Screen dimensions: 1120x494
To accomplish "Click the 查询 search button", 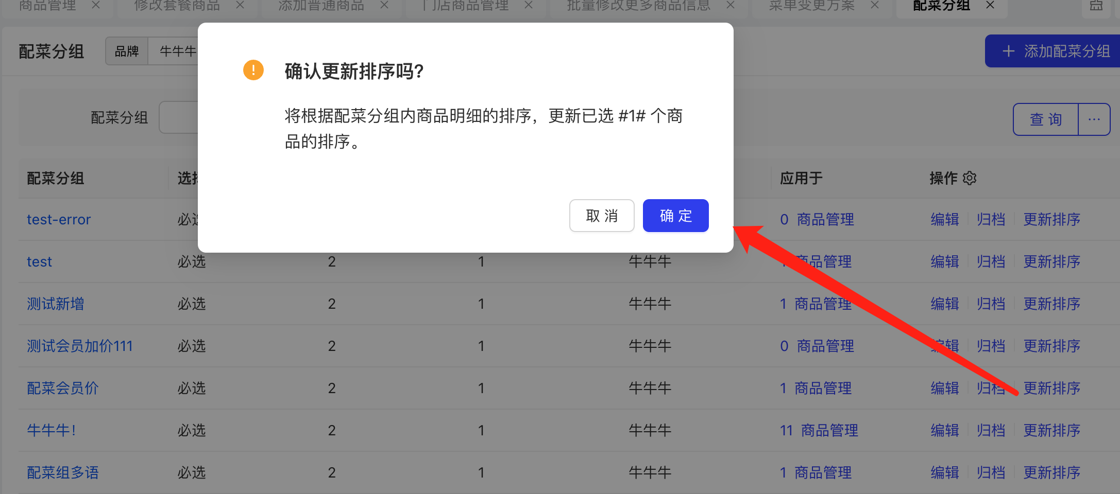I will click(1045, 119).
